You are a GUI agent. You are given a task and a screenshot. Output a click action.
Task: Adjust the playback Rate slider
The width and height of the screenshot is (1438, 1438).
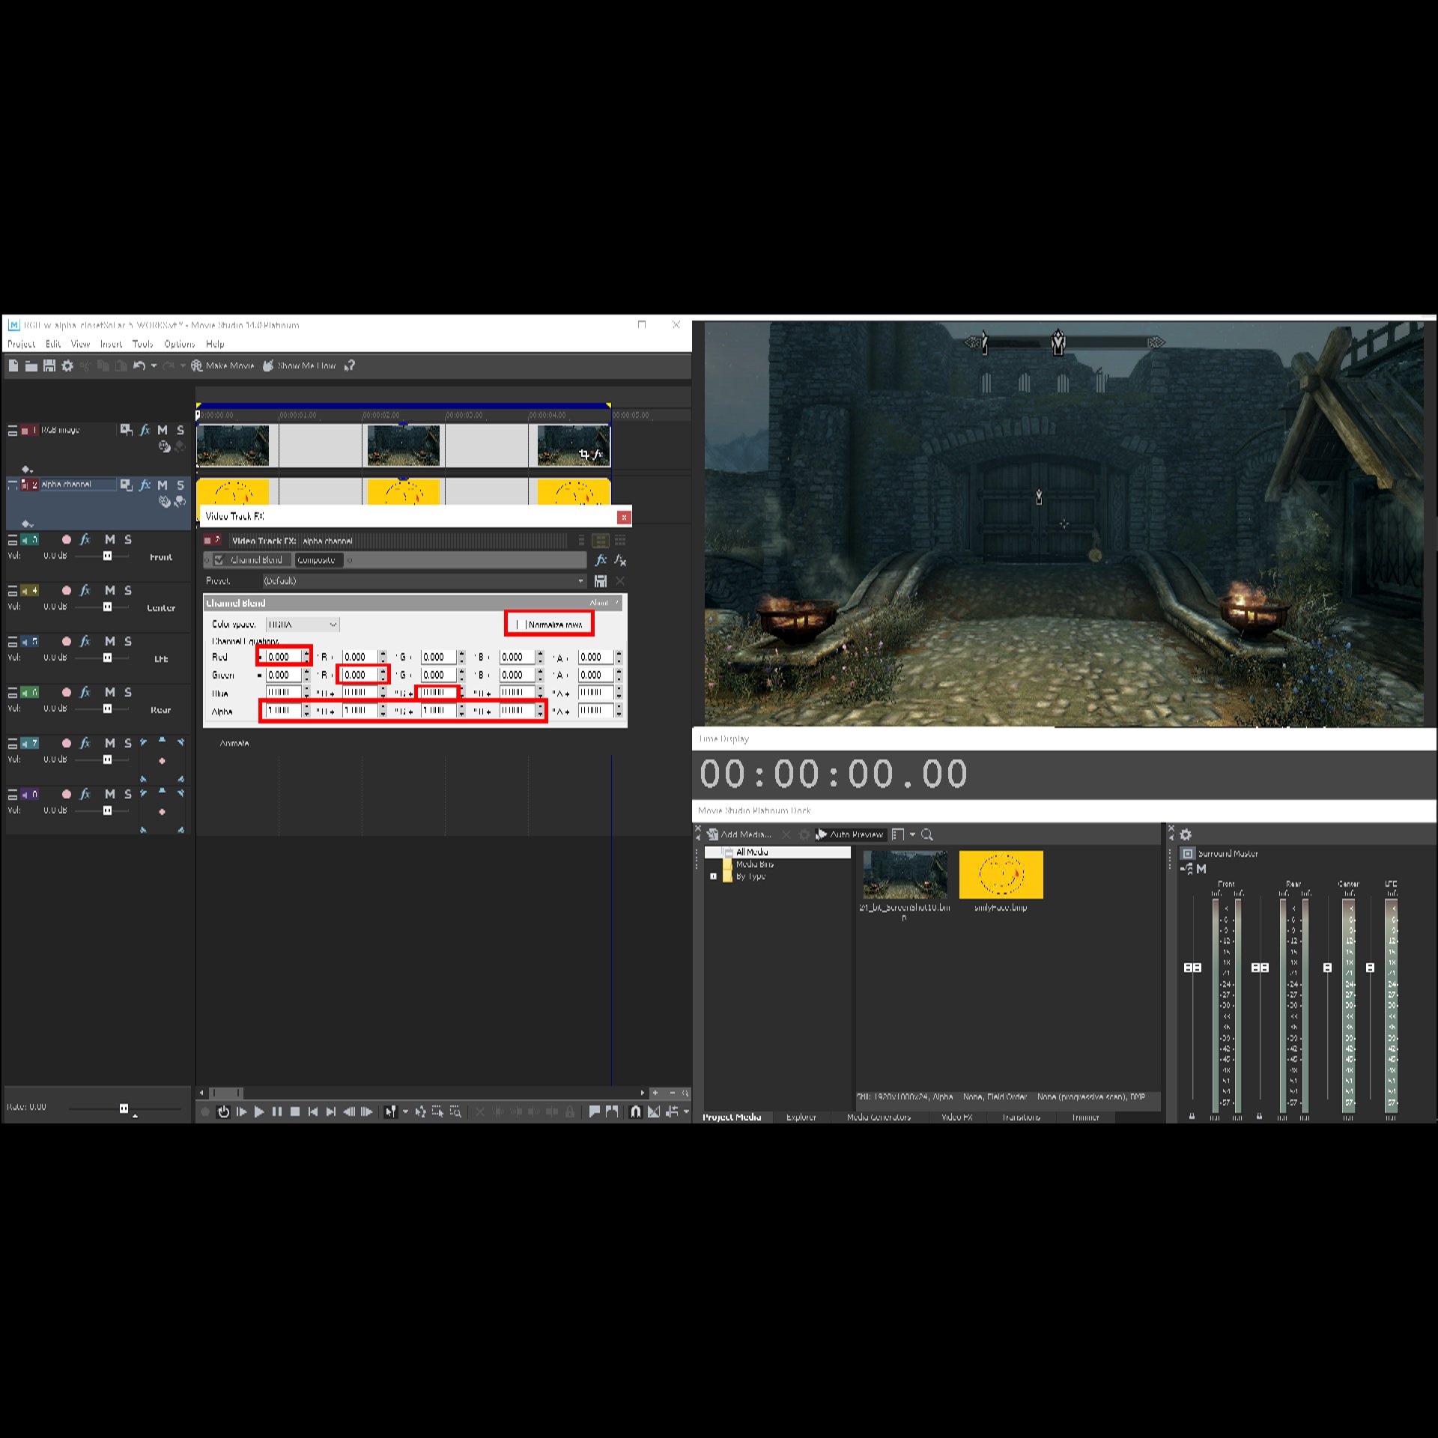(124, 1108)
